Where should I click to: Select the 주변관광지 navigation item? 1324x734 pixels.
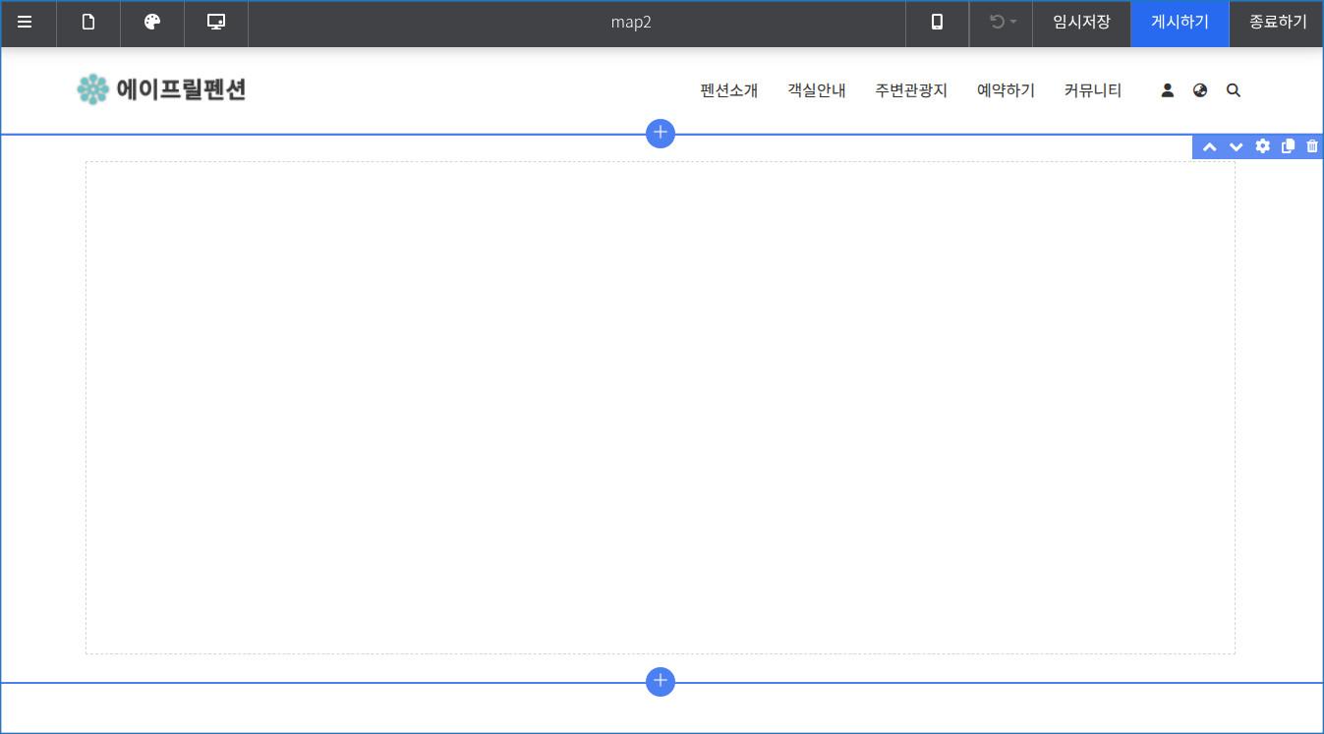(910, 90)
